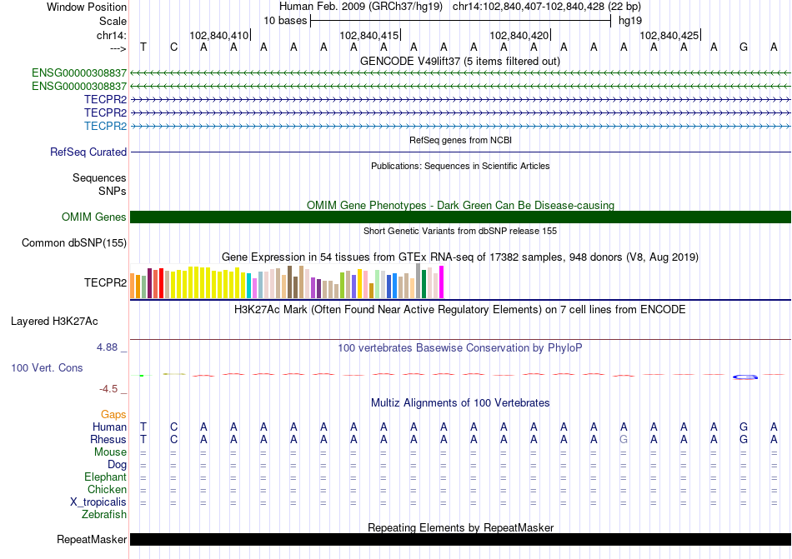Click the 100 Vert. Cons track label
The height and width of the screenshot is (559, 792).
[x=47, y=367]
